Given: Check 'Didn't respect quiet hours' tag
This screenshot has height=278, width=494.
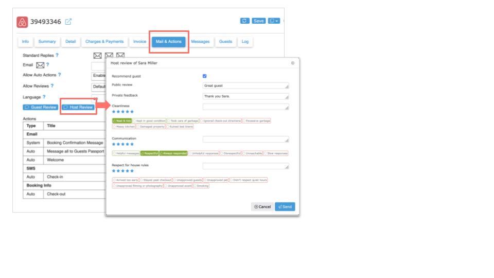Looking at the screenshot, I should point(248,180).
